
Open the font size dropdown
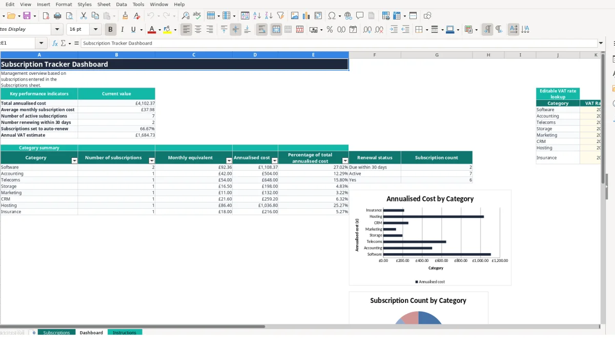pos(96,30)
